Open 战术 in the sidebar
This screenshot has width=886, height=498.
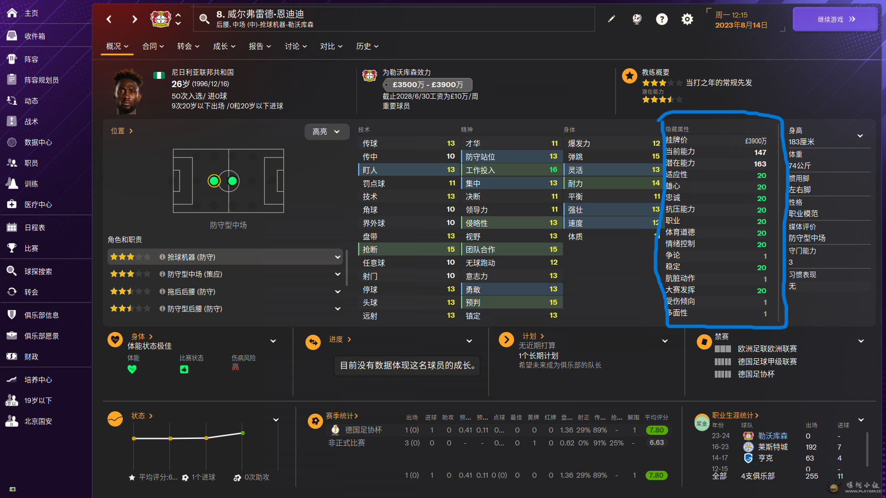pos(31,121)
